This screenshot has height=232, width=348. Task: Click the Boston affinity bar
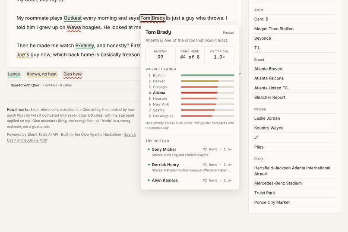tap(208, 76)
